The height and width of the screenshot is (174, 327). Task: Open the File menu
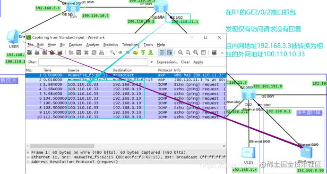(x=30, y=45)
